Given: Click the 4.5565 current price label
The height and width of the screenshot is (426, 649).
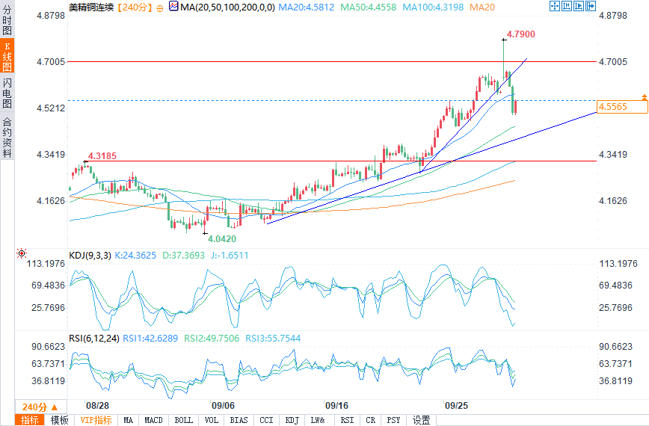Looking at the screenshot, I should (x=622, y=108).
